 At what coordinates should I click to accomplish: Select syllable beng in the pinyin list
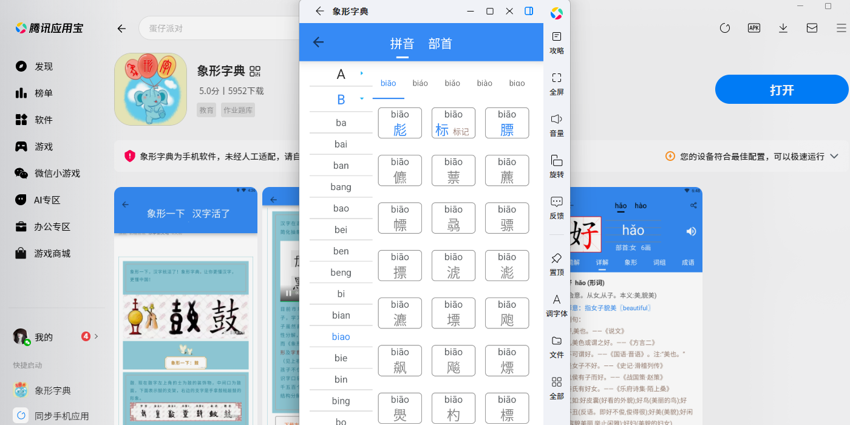(341, 272)
